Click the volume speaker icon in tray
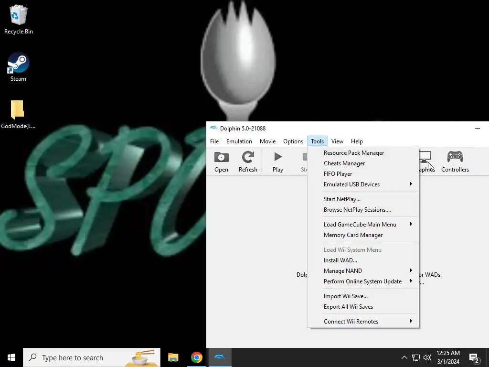 click(x=427, y=357)
